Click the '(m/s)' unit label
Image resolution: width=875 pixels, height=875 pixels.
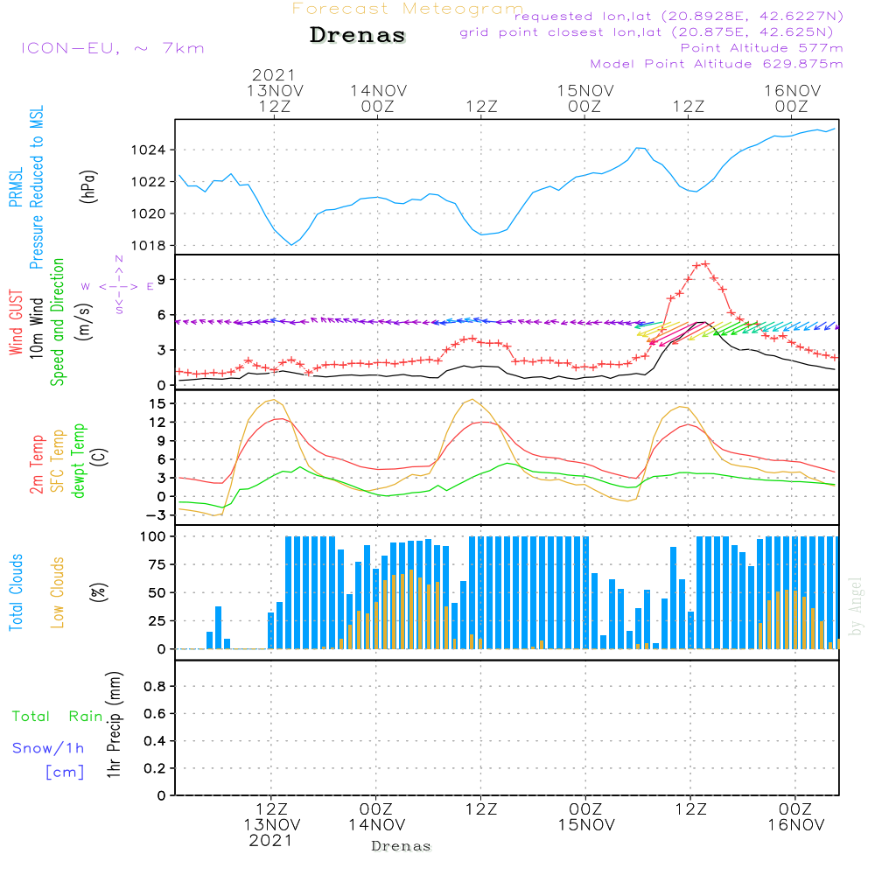[x=84, y=322]
